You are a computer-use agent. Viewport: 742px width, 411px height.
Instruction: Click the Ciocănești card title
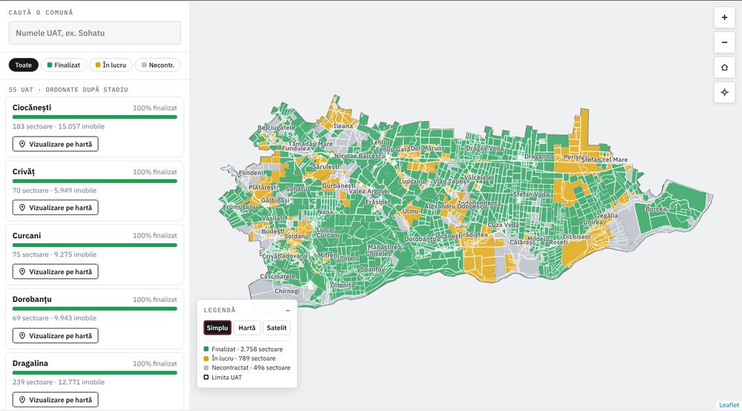(x=32, y=108)
